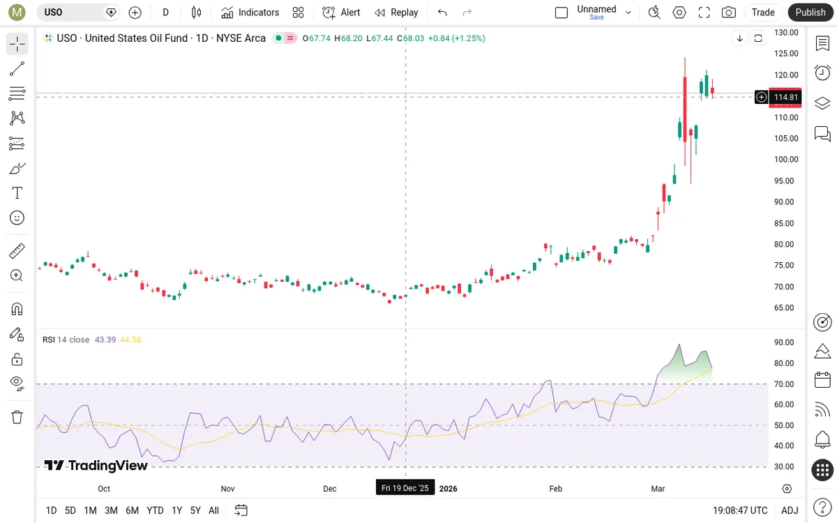Undo the last chart action
The image size is (837, 523).
pyautogui.click(x=442, y=12)
